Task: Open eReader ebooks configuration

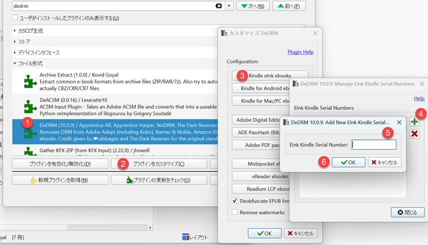Action: pyautogui.click(x=261, y=176)
